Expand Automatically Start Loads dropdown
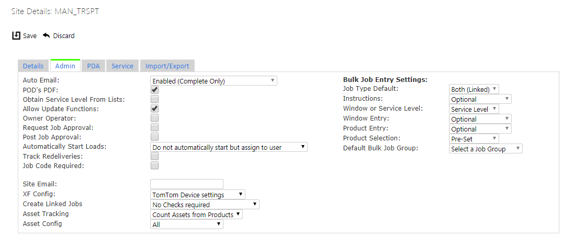Viewport: 563px width, 238px height. [229, 147]
